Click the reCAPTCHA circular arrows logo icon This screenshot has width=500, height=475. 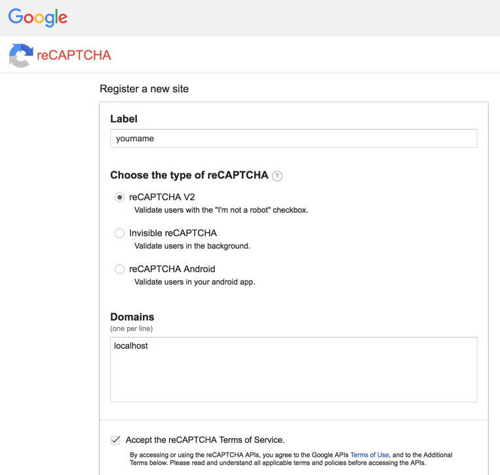(x=20, y=56)
